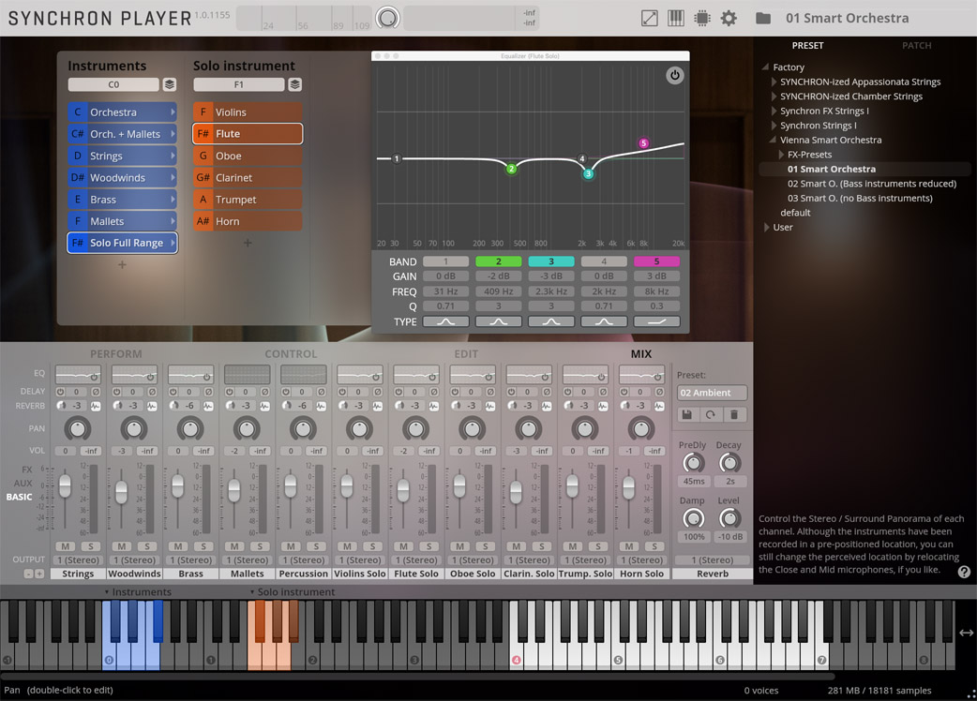The height and width of the screenshot is (701, 977).
Task: Add a mixer channel with plus button
Action: [x=39, y=574]
